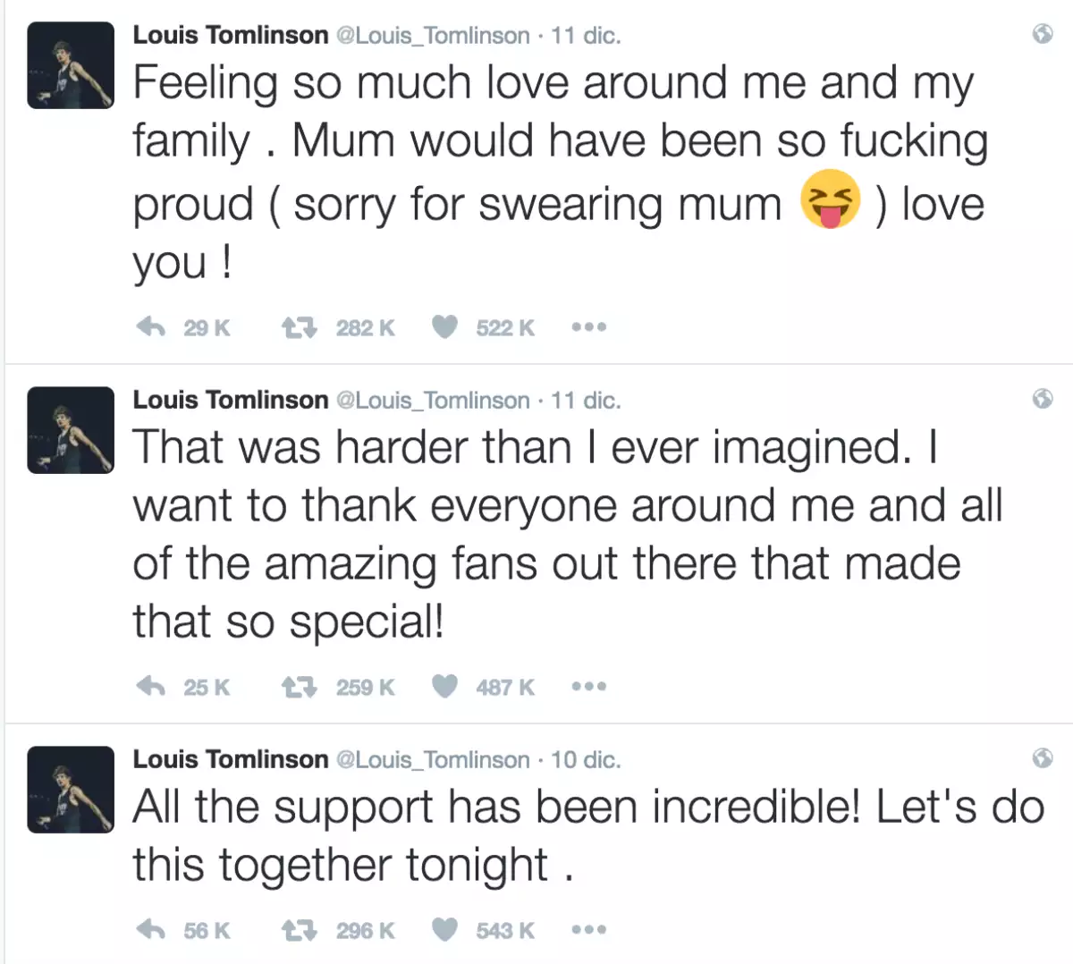Click the globe icon on the "10 dic." tweet
1073x964 pixels.
[1042, 758]
